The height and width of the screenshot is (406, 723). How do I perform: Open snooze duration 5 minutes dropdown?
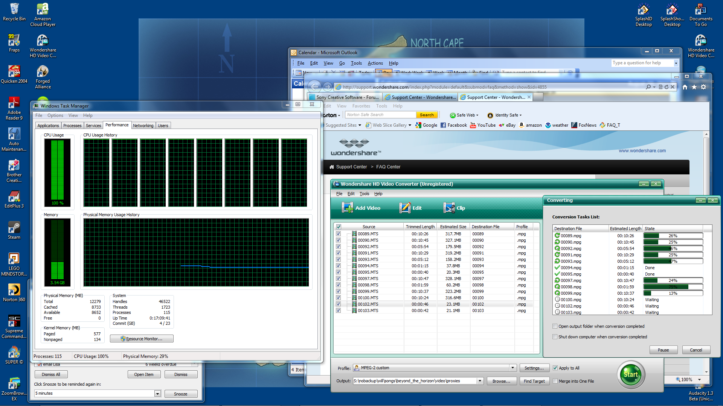157,394
